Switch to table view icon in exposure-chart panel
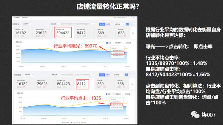Screen dimensions: 223x125 pyautogui.click(x=131, y=24)
